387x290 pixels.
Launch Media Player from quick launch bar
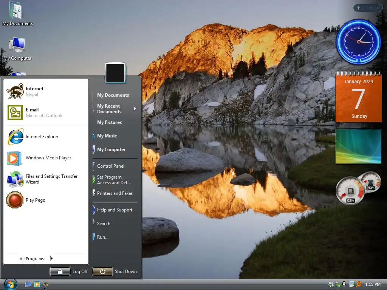click(x=37, y=285)
